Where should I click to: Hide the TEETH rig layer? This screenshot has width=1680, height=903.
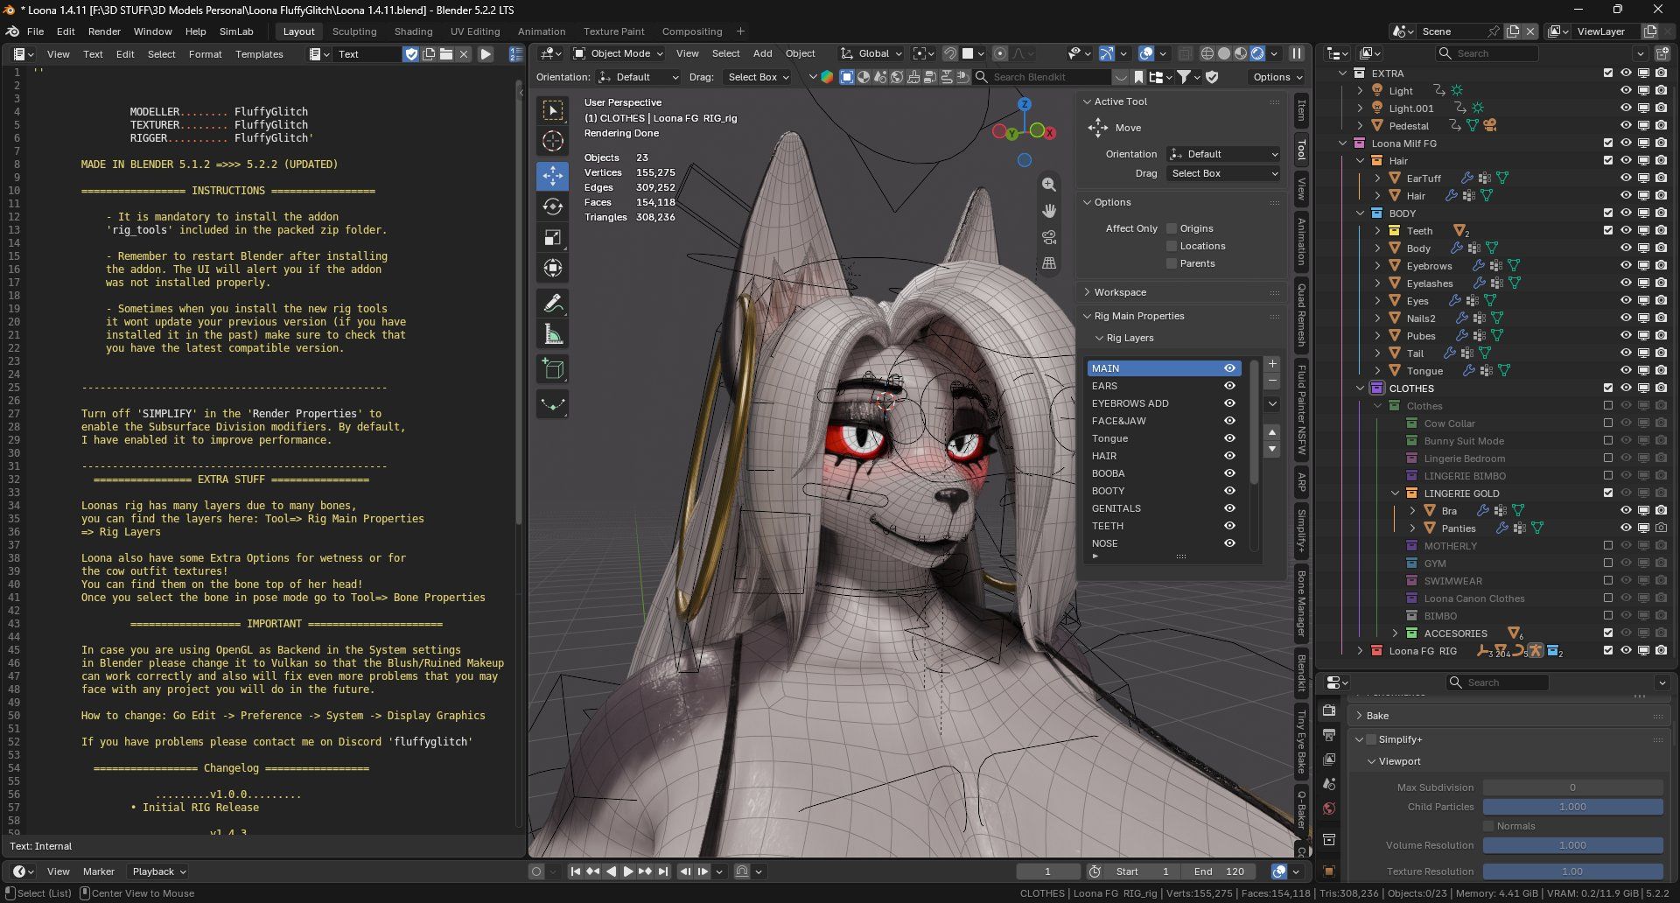pos(1229,526)
